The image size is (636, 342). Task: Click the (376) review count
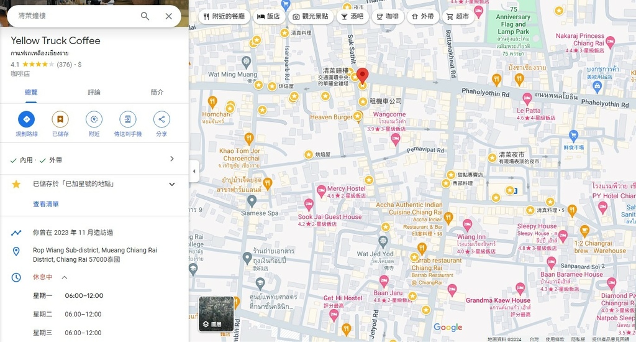tap(64, 64)
